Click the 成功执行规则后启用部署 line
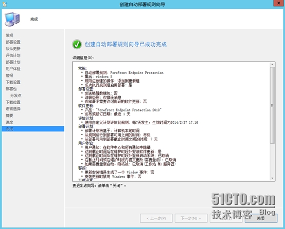This screenshot has height=229, width=285. coord(109,85)
